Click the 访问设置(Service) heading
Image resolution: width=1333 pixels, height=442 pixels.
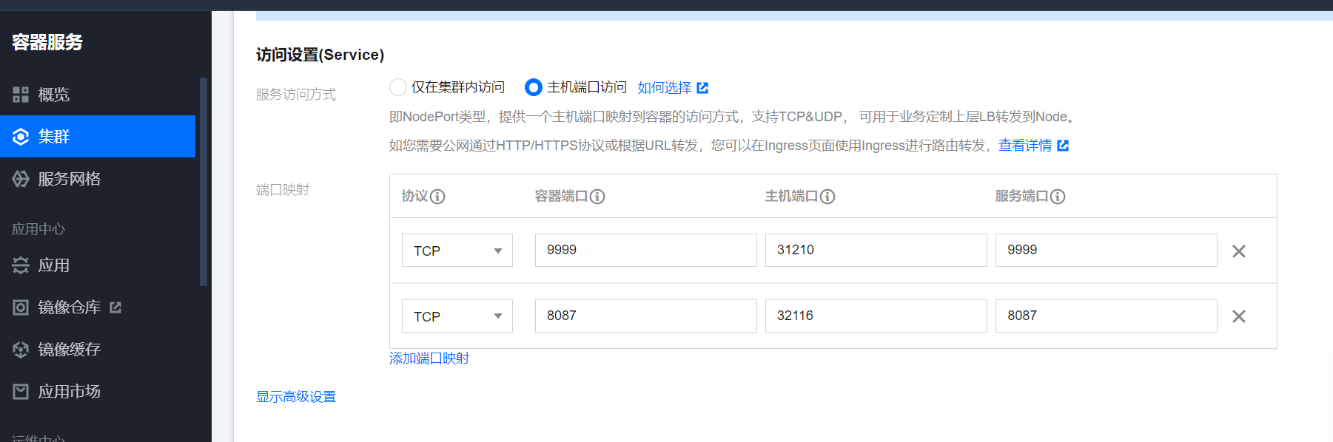coord(320,55)
